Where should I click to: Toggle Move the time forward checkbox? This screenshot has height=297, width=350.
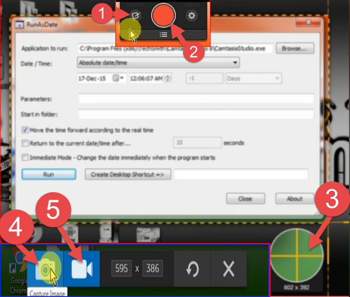pos(25,130)
